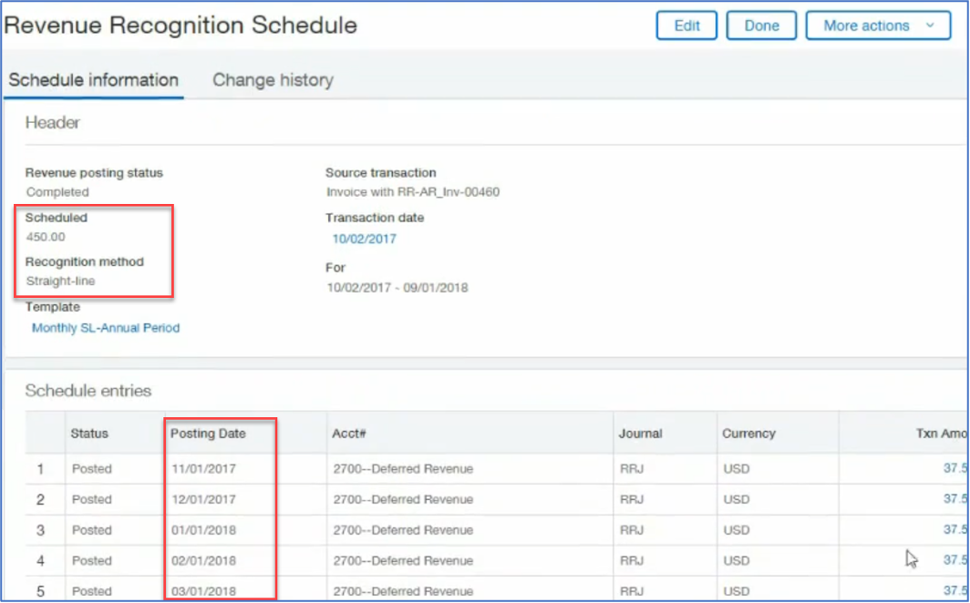This screenshot has width=970, height=603.
Task: Switch to Schedule information tab
Action: 93,80
